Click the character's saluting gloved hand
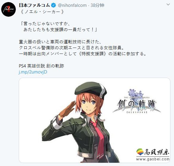Image resolution: width=174 pixels, height=166 pixels. [x=67, y=109]
